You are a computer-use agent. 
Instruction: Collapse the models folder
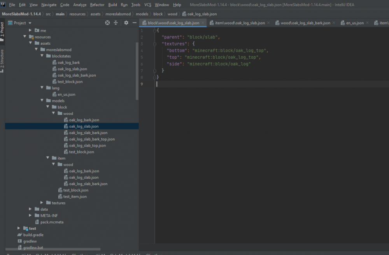[x=42, y=100]
